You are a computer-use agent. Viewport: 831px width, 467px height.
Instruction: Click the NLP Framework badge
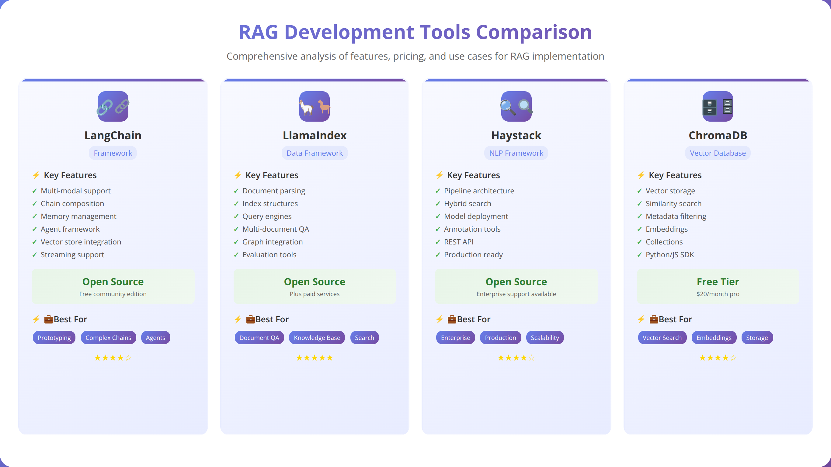516,153
